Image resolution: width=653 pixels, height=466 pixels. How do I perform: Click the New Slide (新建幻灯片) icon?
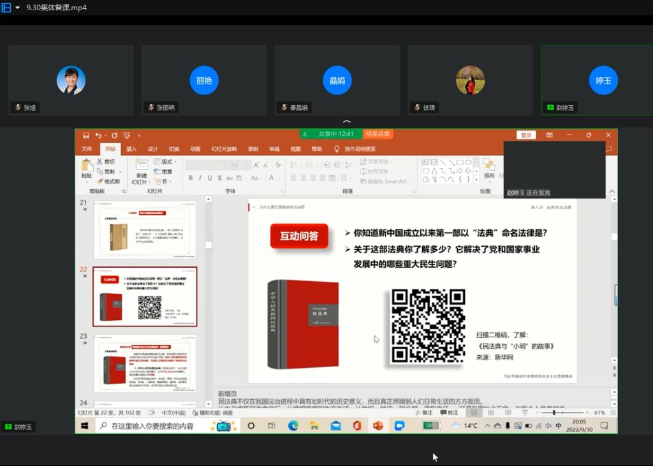tap(141, 169)
